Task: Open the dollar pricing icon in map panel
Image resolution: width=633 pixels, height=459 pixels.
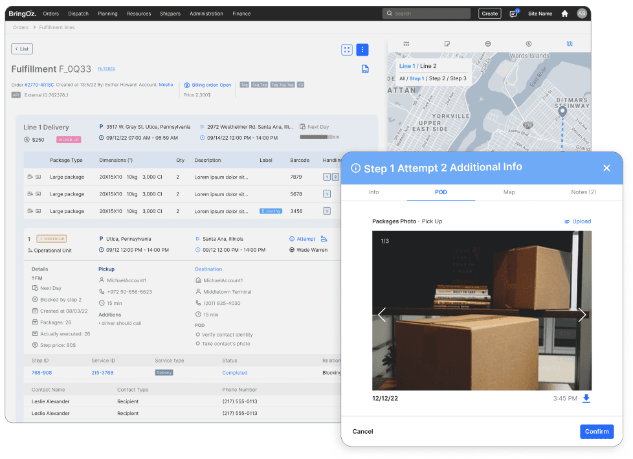Action: [x=528, y=43]
